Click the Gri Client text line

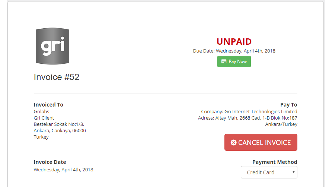point(44,118)
